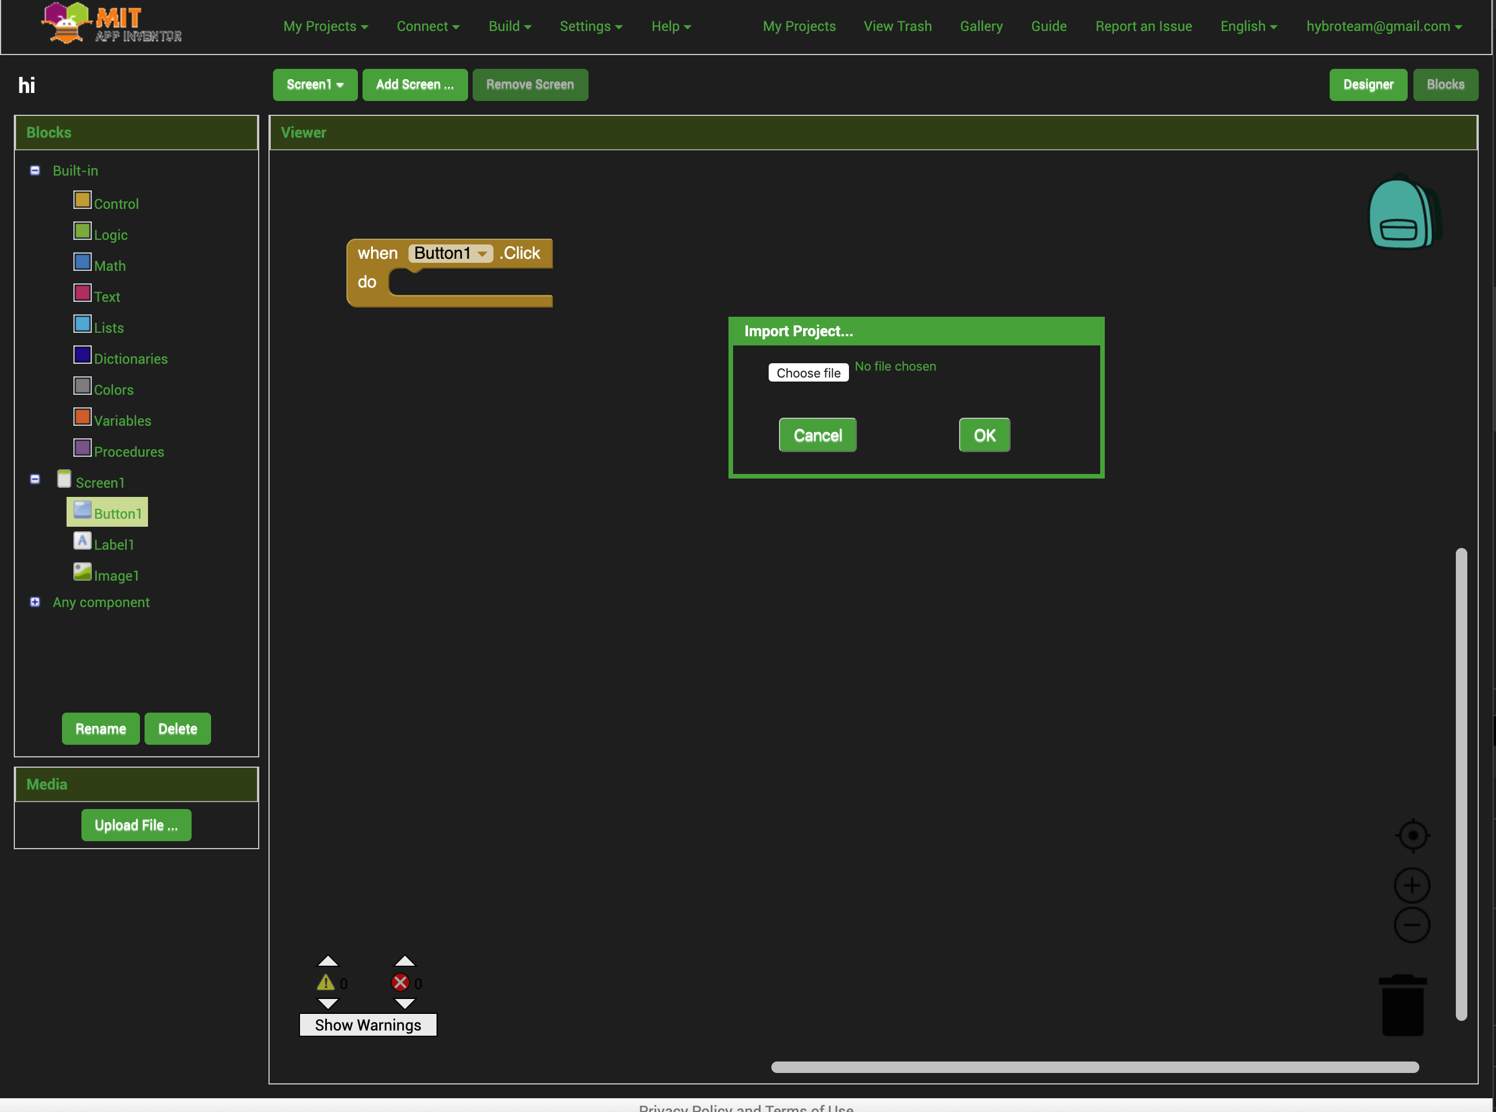Image resolution: width=1496 pixels, height=1112 pixels.
Task: Center workspace with the crosshair icon
Action: 1413,835
